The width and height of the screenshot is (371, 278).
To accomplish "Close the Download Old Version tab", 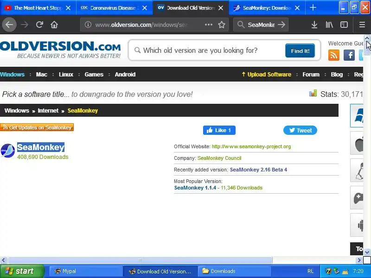I will tap(221, 8).
